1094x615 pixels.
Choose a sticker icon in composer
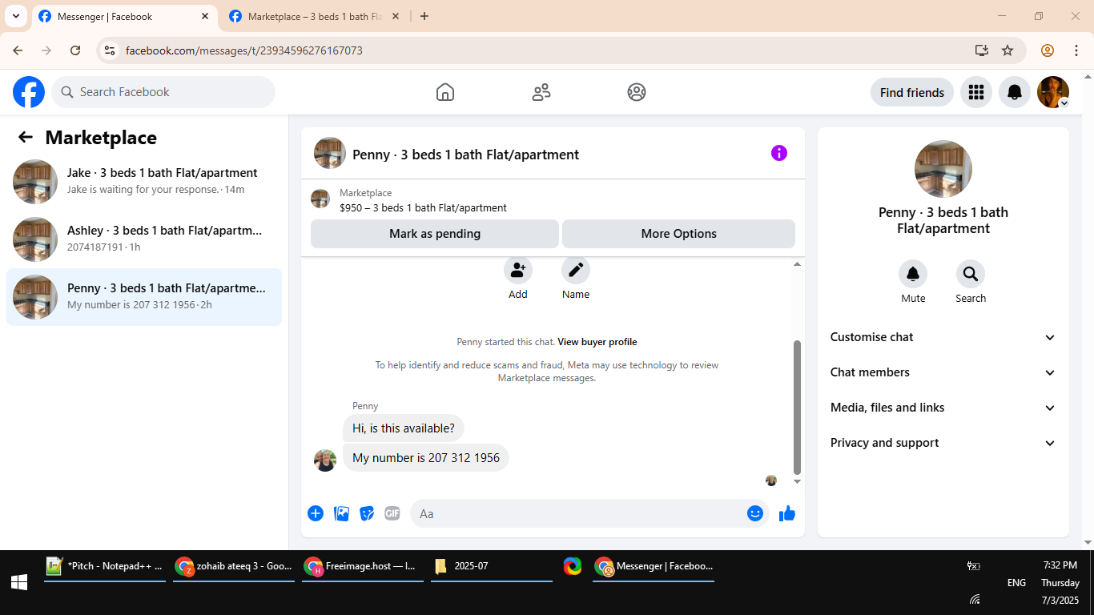pos(367,513)
